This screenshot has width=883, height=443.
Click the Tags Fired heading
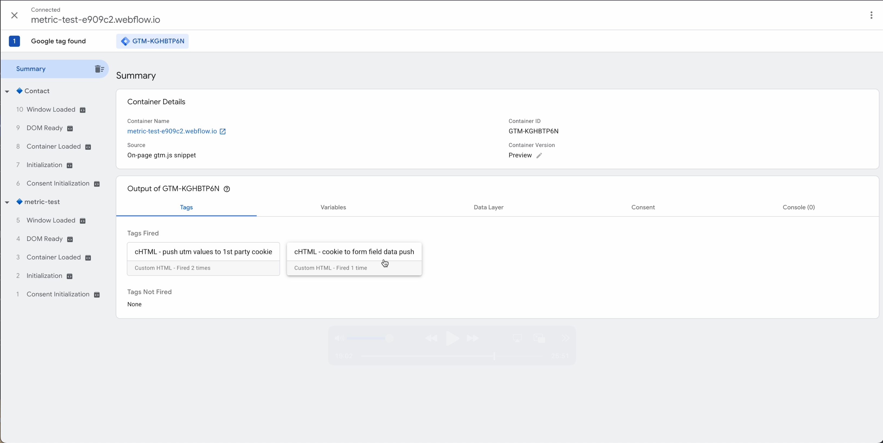pyautogui.click(x=143, y=233)
